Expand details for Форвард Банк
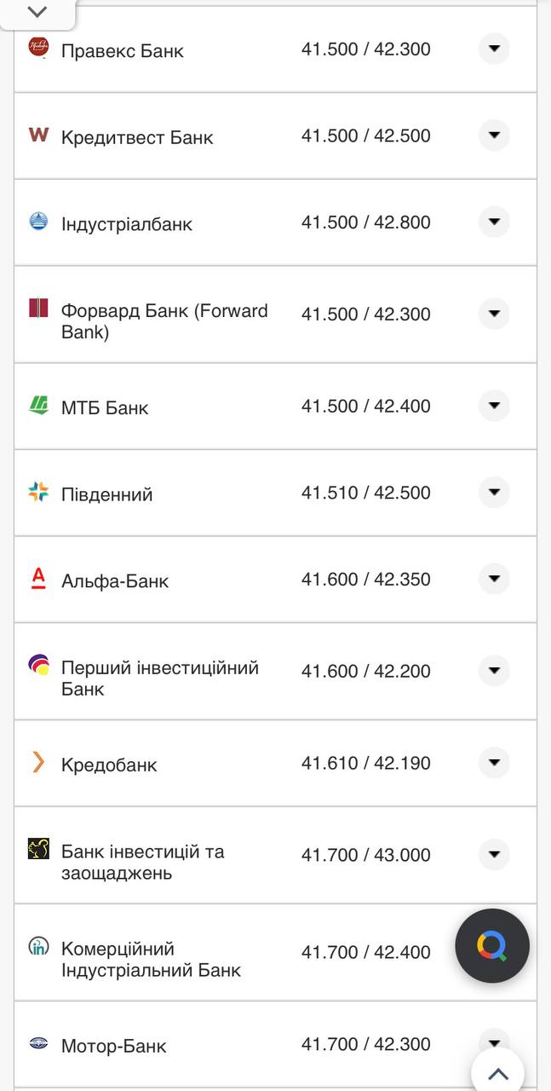551x1091 pixels. click(x=494, y=314)
